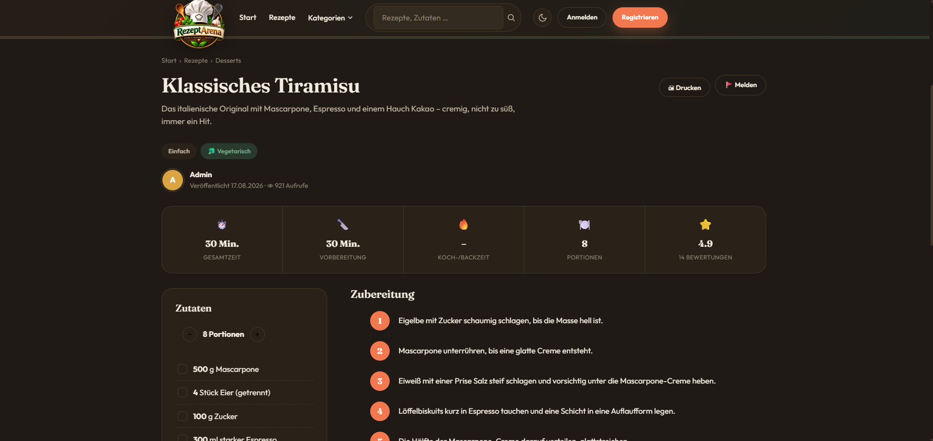Click the alarm clock Gesamtzeit icon

tap(222, 224)
